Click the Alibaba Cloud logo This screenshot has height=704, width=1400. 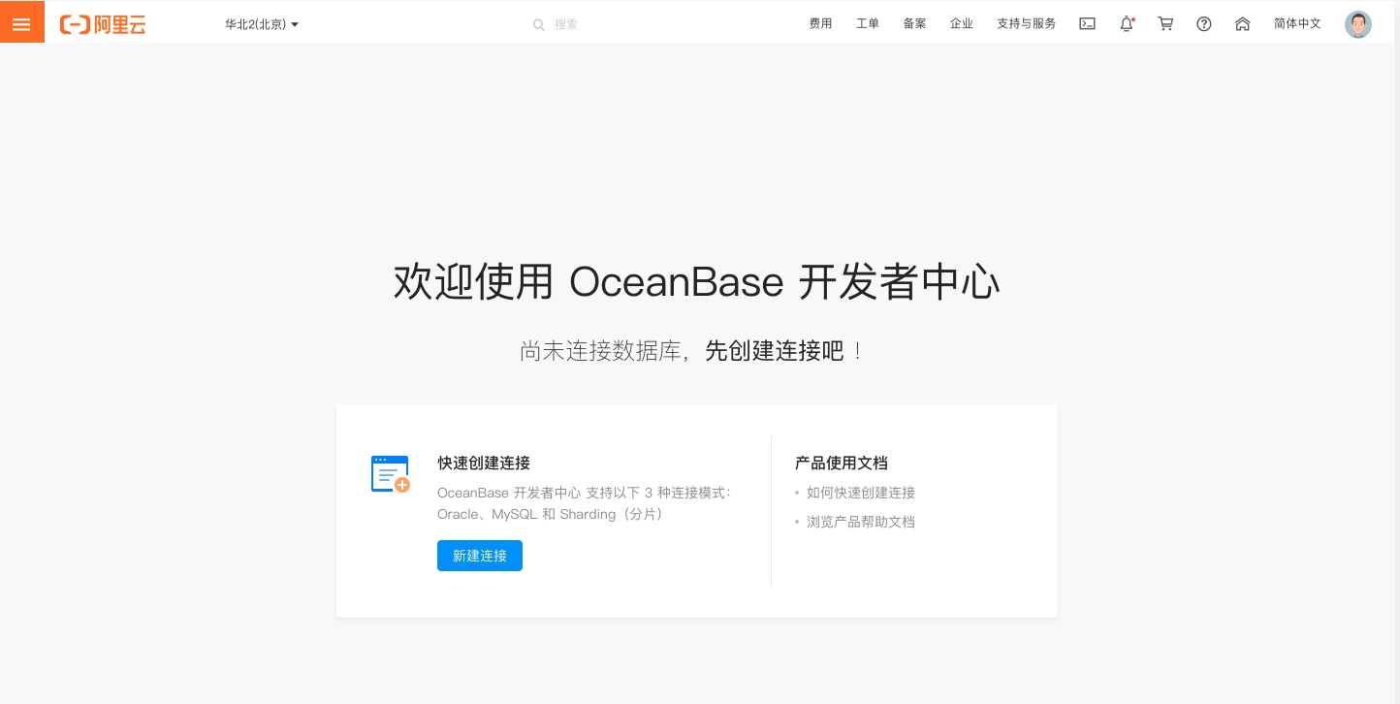(103, 24)
